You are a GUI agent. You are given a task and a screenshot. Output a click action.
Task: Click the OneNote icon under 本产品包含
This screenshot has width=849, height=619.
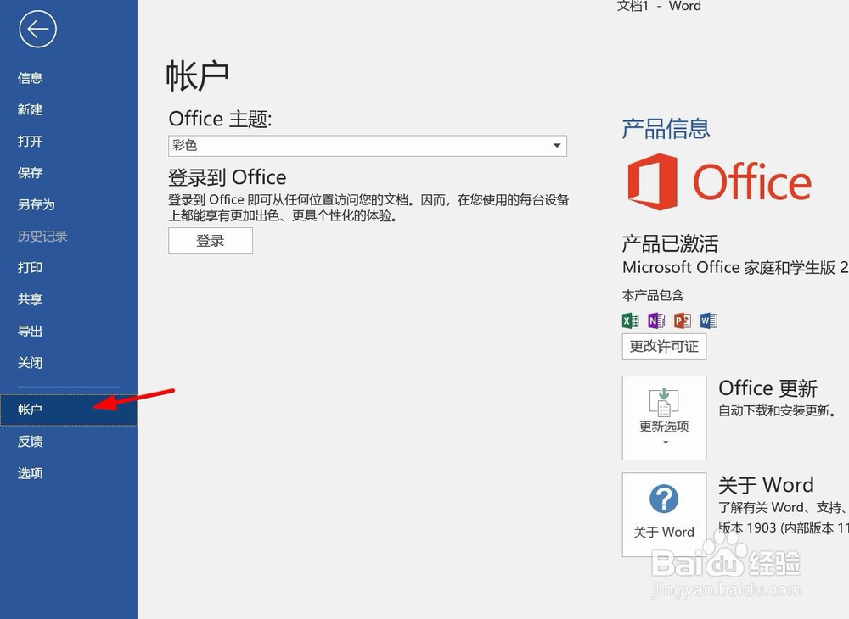pos(656,321)
